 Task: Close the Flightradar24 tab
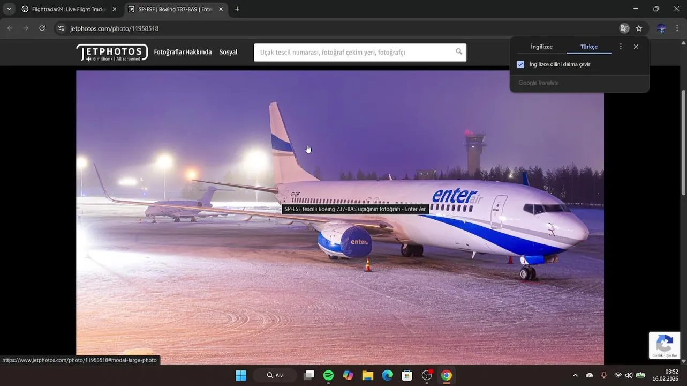pos(114,9)
